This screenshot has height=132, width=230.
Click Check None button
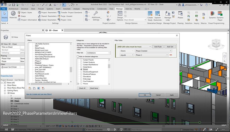pyautogui.click(x=94, y=88)
